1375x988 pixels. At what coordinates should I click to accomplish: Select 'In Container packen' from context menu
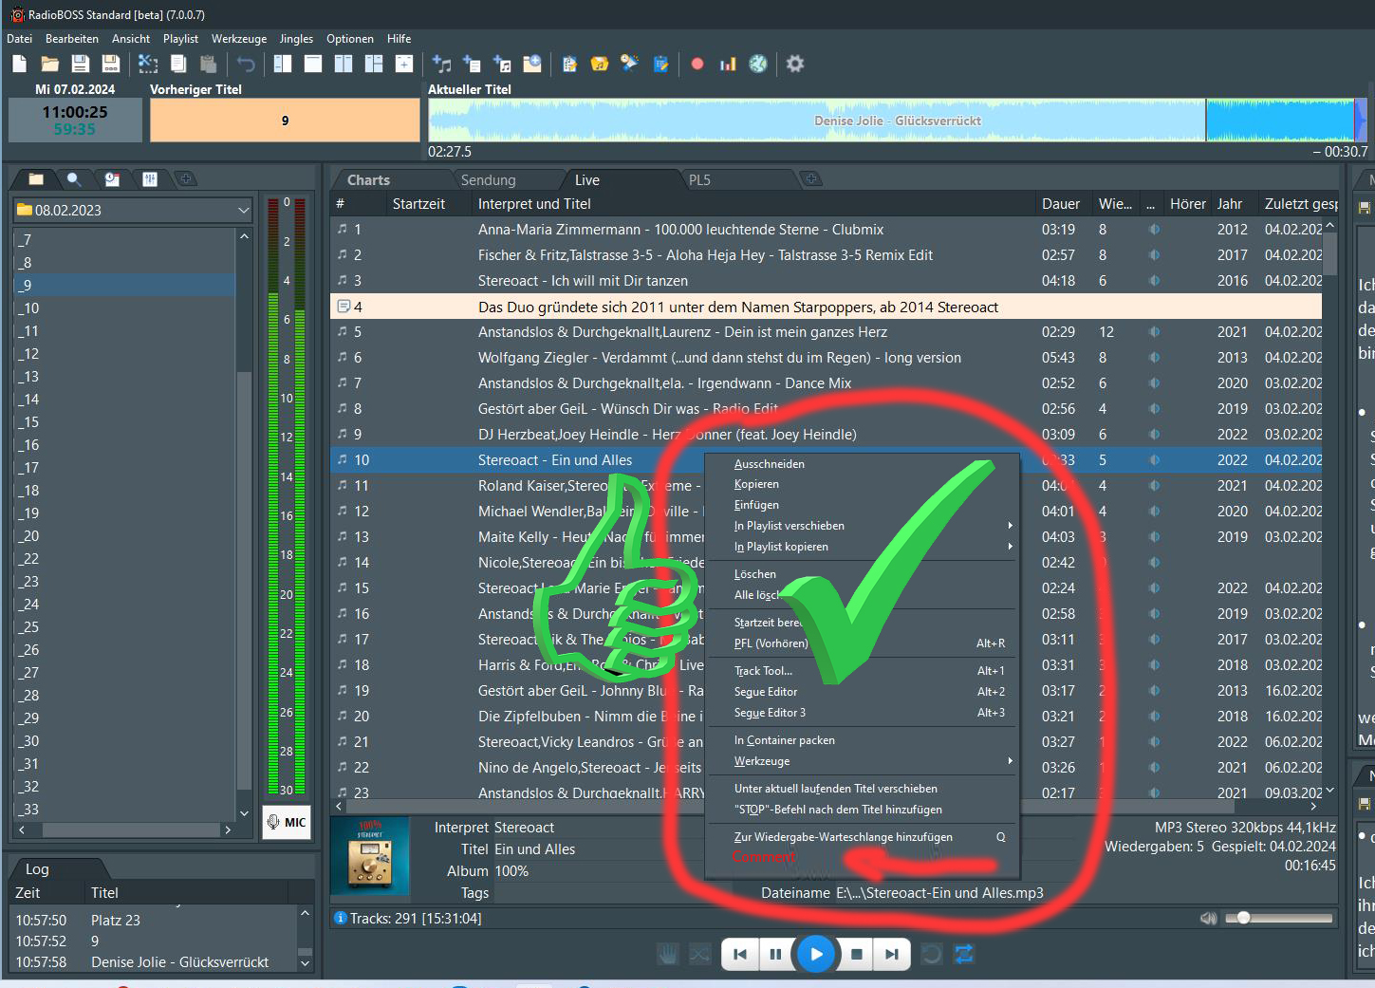click(785, 740)
